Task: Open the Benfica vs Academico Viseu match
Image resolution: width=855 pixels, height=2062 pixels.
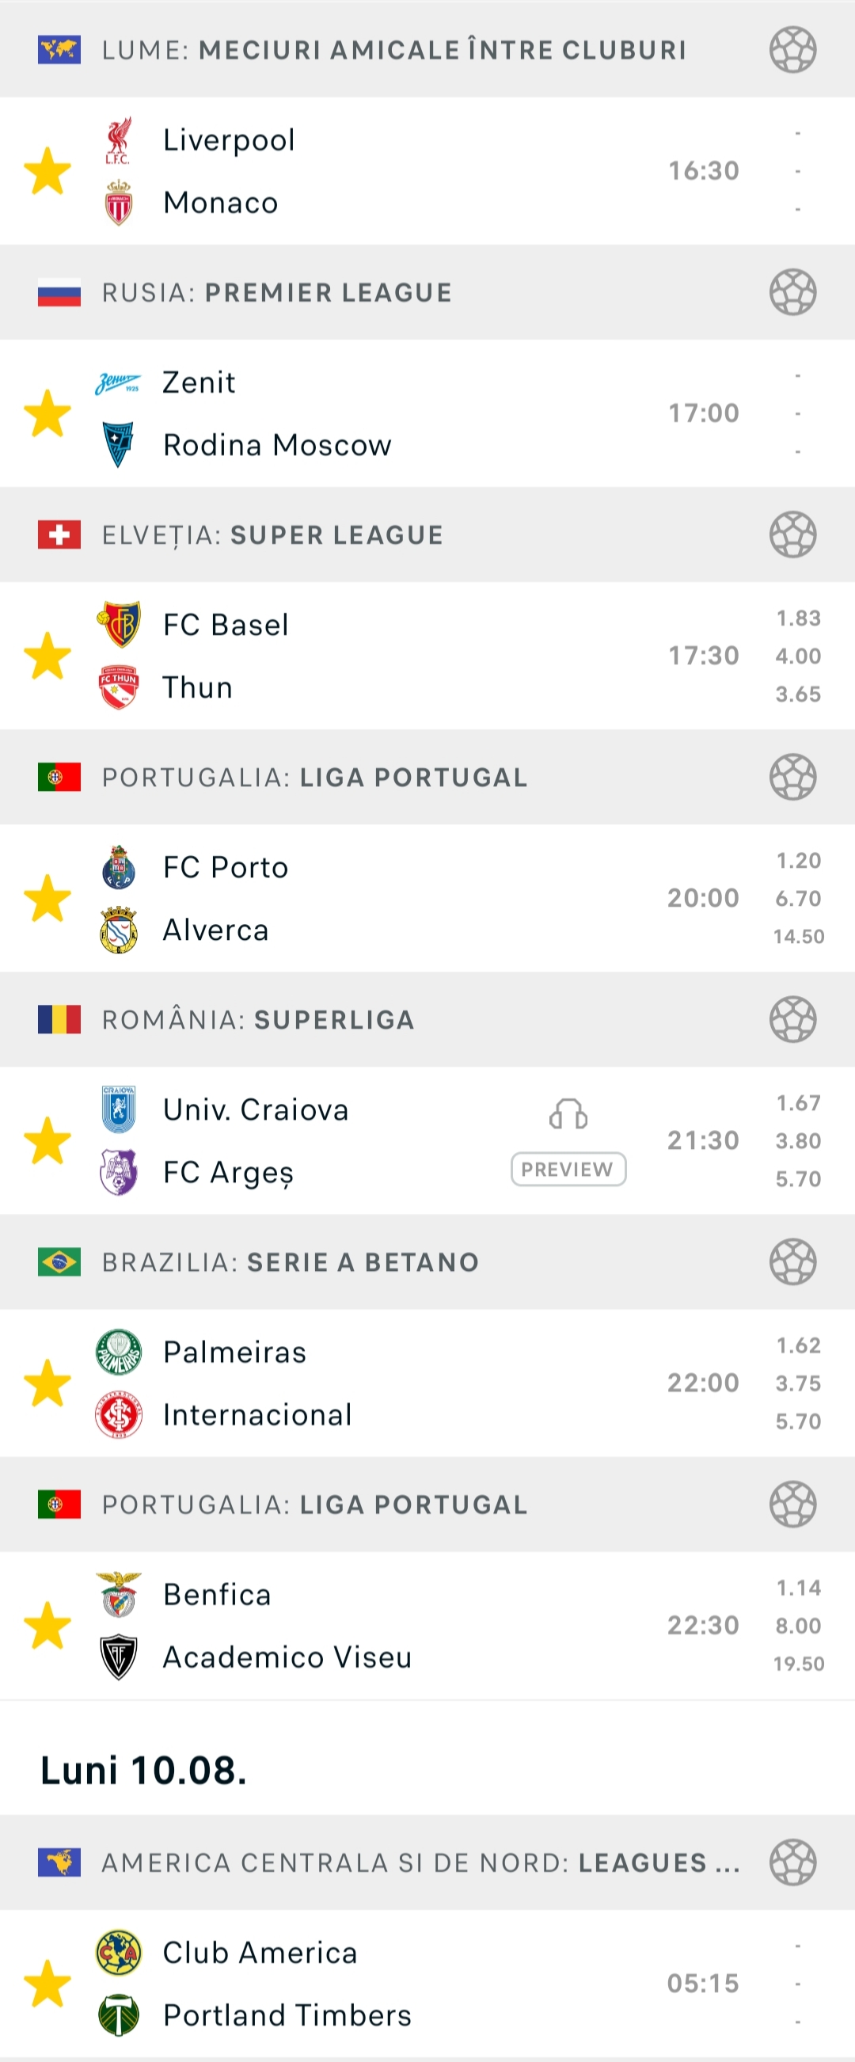Action: (x=427, y=1626)
